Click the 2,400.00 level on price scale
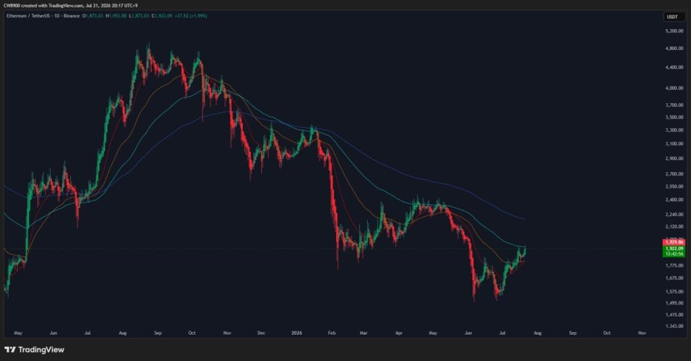 coord(674,200)
